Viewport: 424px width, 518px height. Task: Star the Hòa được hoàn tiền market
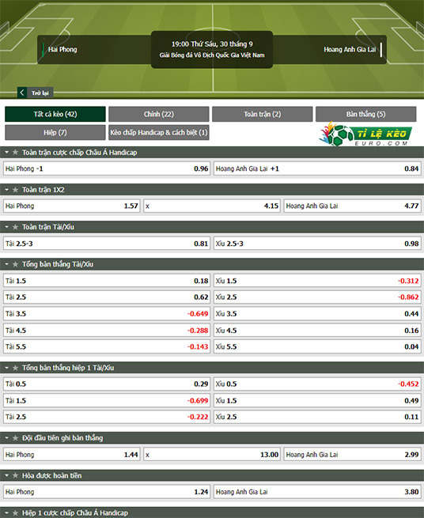[x=15, y=476]
